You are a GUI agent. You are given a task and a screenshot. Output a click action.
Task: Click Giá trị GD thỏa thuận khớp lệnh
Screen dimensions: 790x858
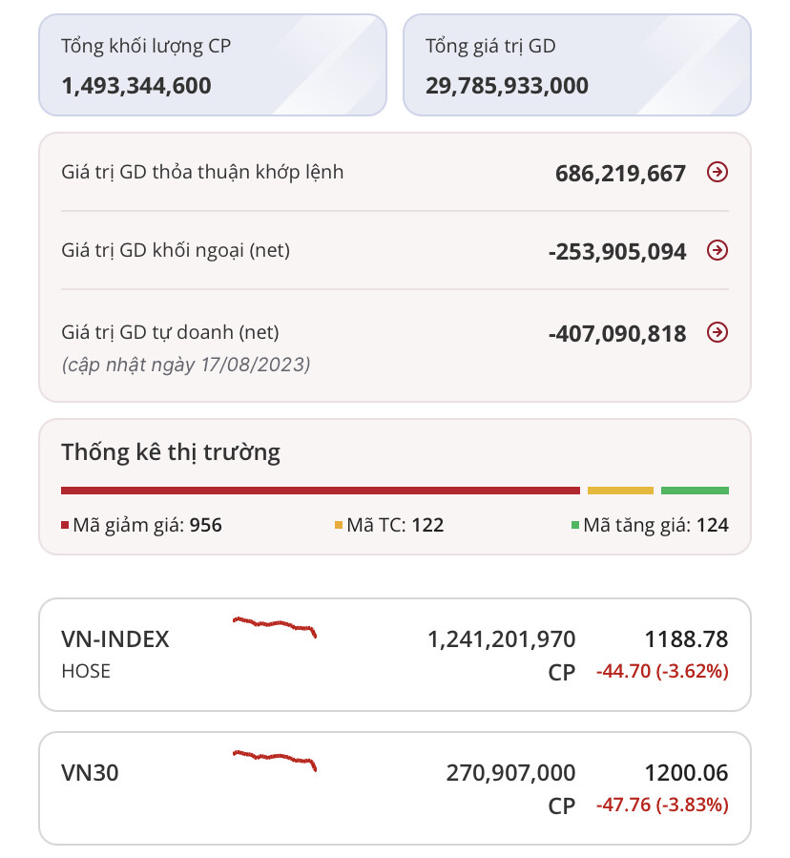pos(202,173)
